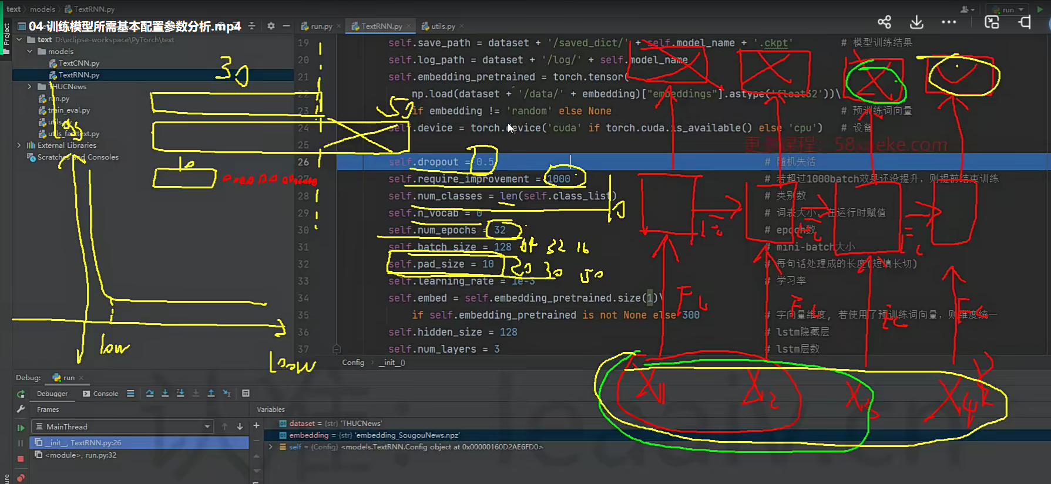1051x484 pixels.
Task: Open TextCNN.py in project tree
Action: tap(79, 63)
